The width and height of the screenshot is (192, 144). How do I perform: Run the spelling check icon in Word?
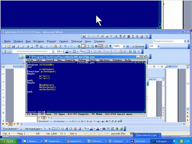point(37,46)
